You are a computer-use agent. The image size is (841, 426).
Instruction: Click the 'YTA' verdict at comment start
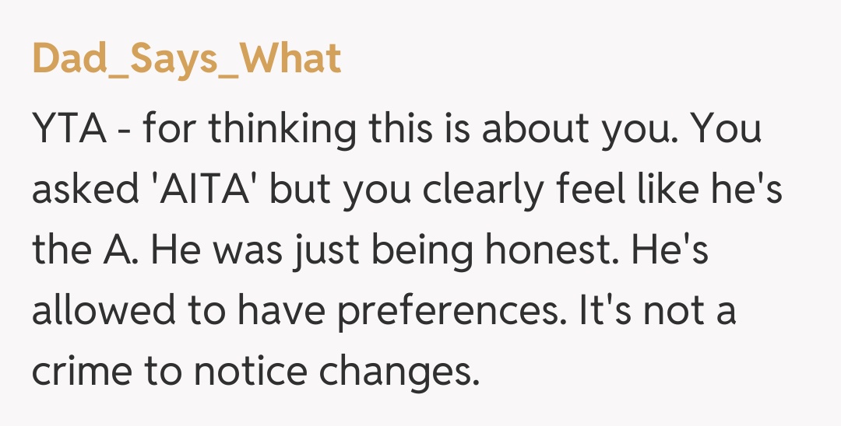pyautogui.click(x=67, y=131)
